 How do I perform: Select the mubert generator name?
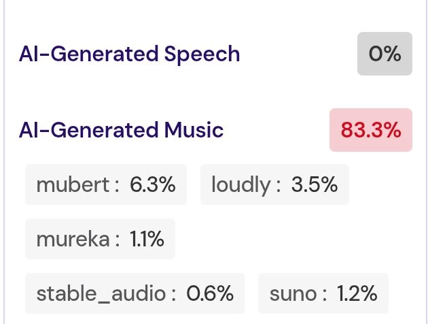[x=73, y=184]
